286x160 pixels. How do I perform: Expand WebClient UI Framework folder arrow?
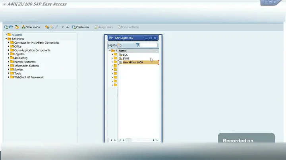click(x=9, y=77)
